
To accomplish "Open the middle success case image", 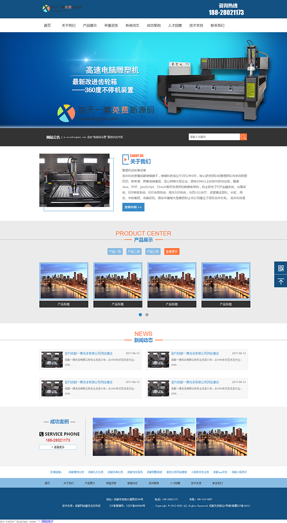I will click(x=170, y=437).
